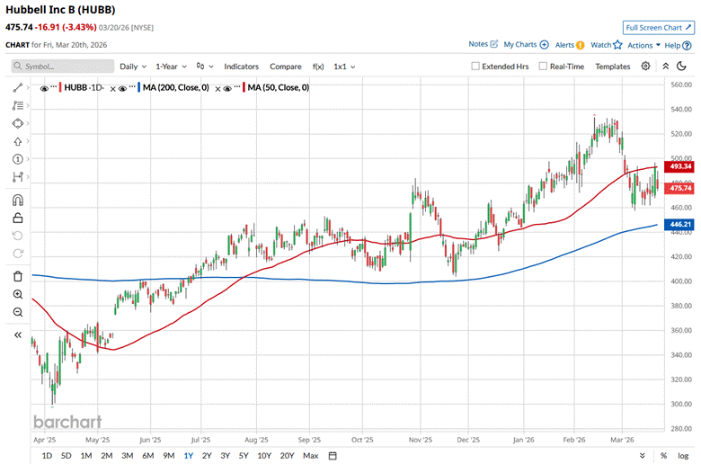Click the lock drawings icon
Image resolution: width=701 pixels, height=464 pixels.
click(x=18, y=218)
